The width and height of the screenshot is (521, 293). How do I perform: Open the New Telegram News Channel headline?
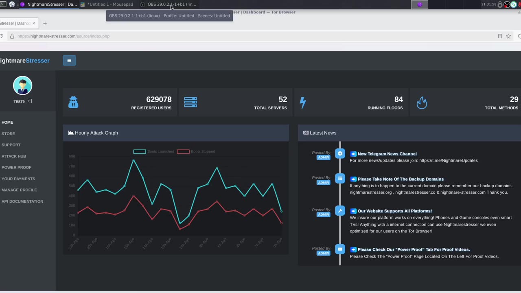tap(387, 154)
